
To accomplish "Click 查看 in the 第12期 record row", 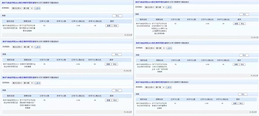I will coord(109,26).
